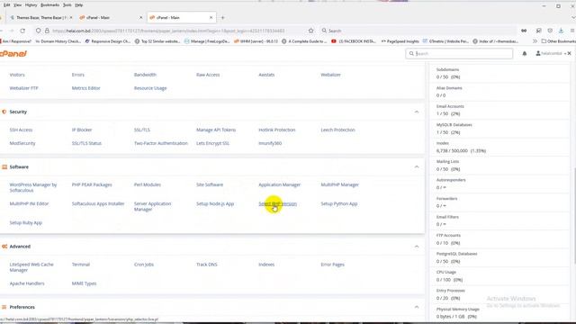
Task: Open Setup Python App
Action: tap(339, 203)
